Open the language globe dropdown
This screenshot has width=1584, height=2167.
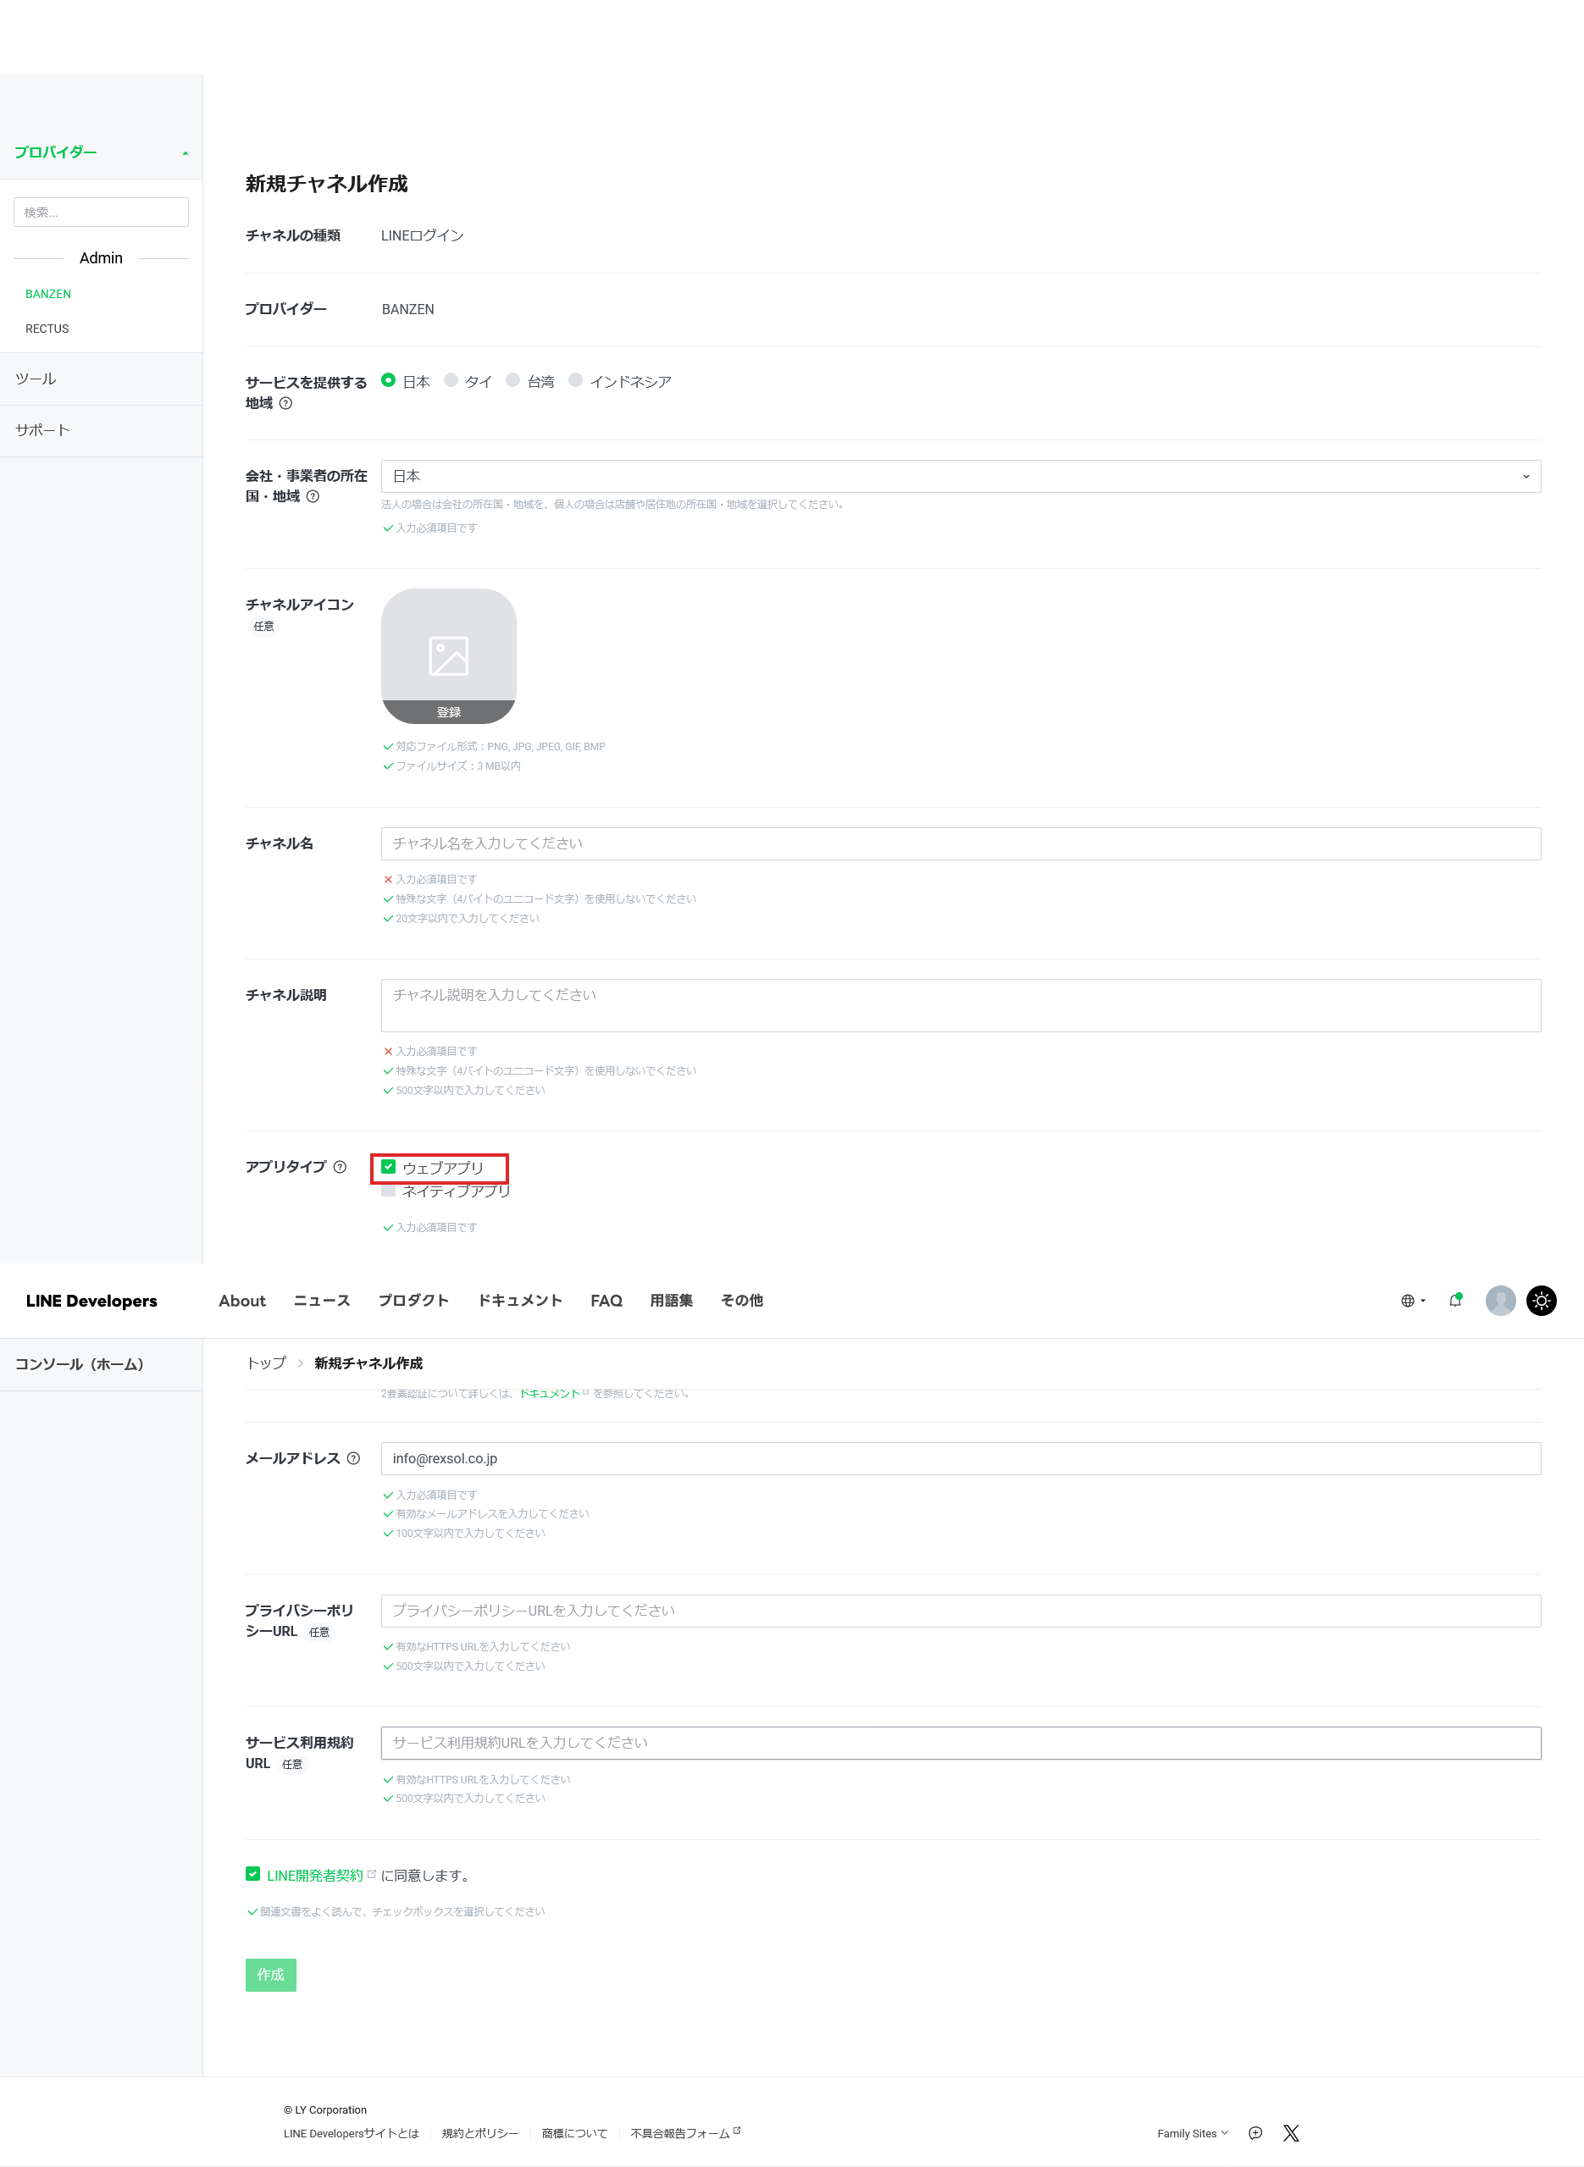[1412, 1301]
